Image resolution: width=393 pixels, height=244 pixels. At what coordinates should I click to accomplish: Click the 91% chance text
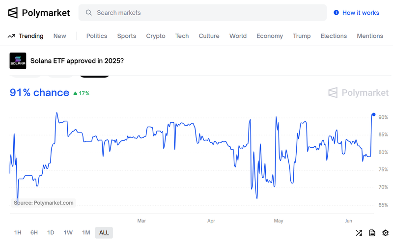(39, 93)
